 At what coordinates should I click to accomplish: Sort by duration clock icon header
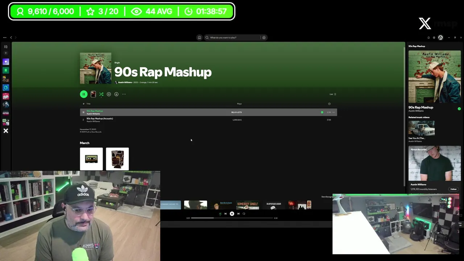click(x=329, y=104)
